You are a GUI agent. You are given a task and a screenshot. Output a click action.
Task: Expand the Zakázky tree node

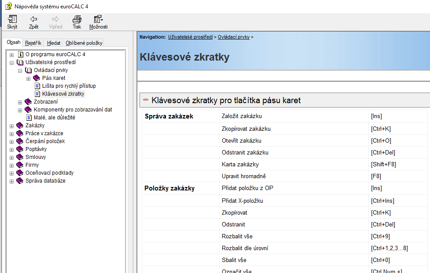click(11, 126)
